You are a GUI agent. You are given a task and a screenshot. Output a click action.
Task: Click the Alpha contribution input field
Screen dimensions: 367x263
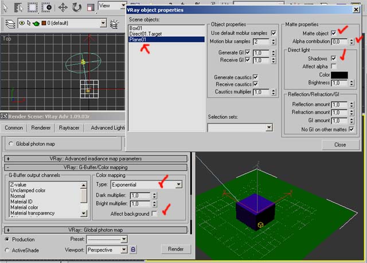[x=339, y=42]
